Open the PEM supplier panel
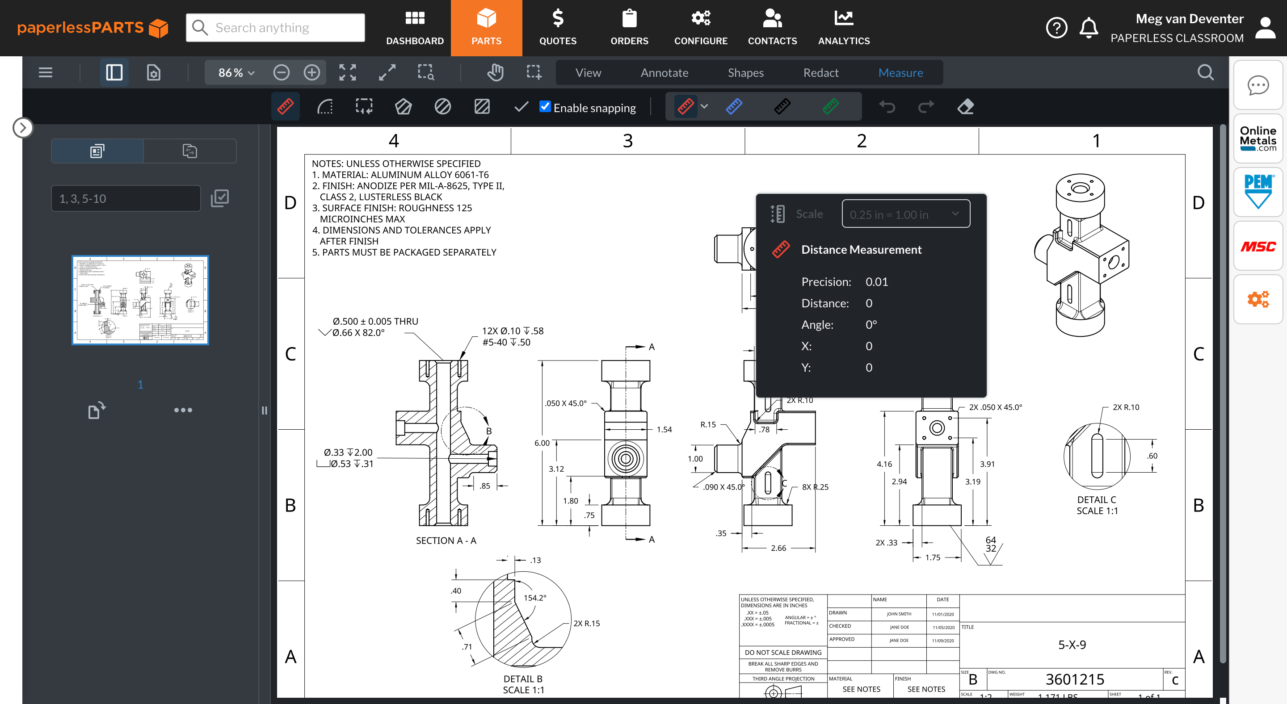Viewport: 1287px width, 704px height. click(x=1258, y=192)
